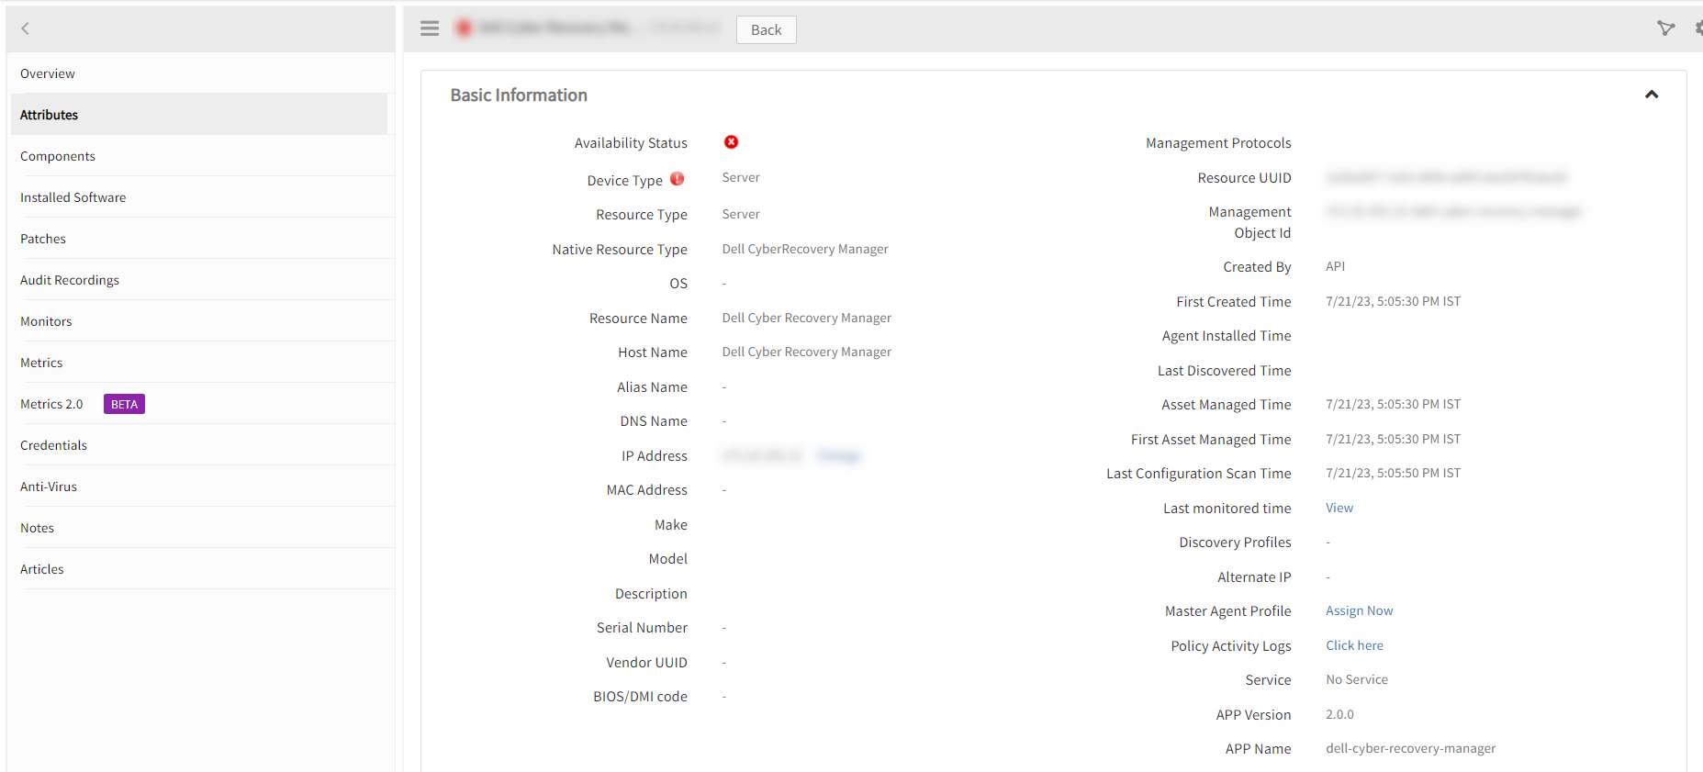Image resolution: width=1703 pixels, height=772 pixels.
Task: Click the BETA badge
Action: [124, 404]
